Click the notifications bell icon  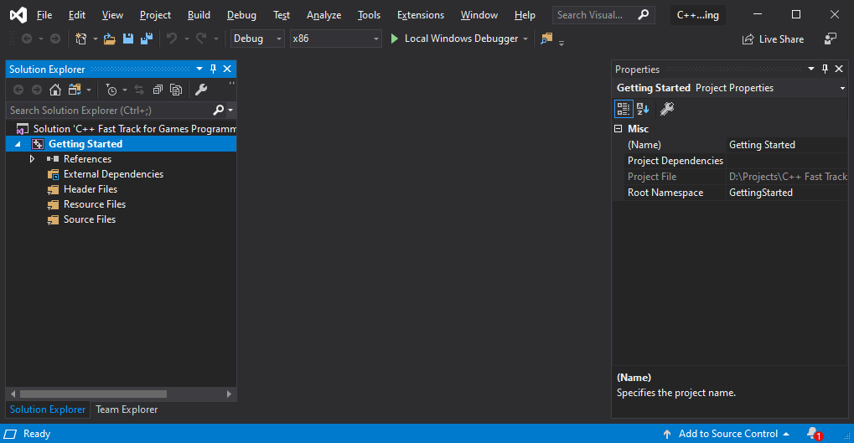pos(814,434)
